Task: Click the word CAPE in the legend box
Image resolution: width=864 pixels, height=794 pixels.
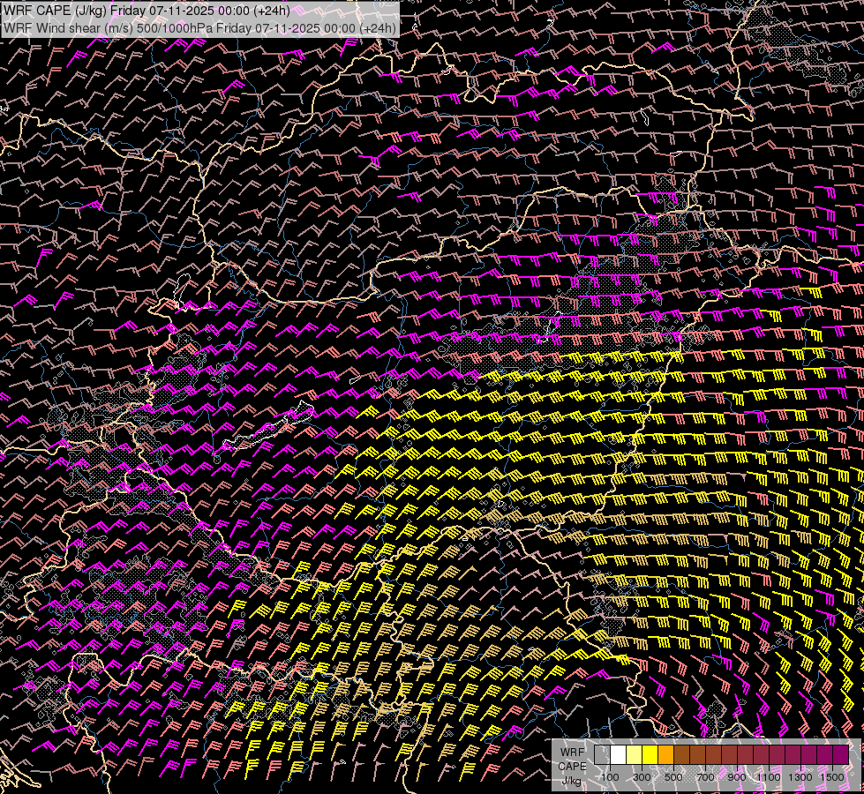Action: [572, 766]
